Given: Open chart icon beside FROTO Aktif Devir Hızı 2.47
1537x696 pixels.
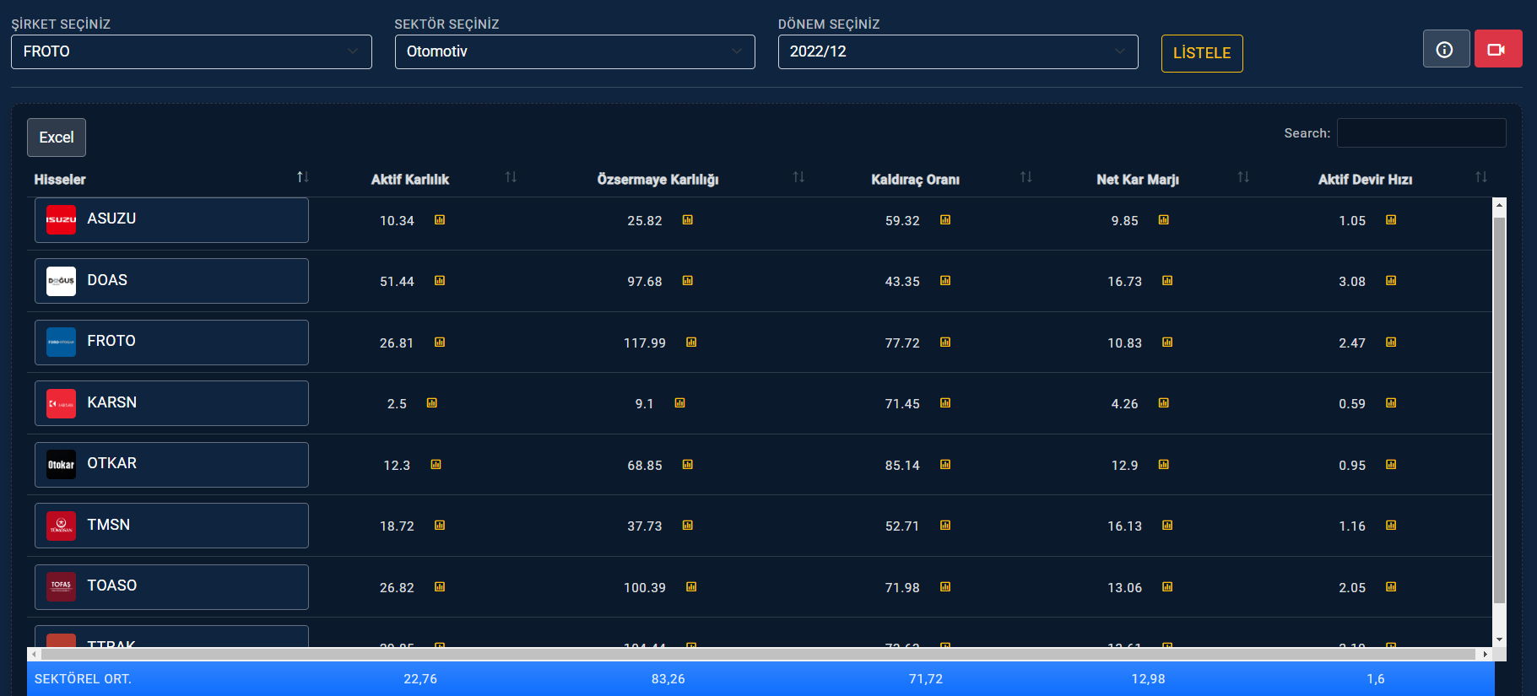Looking at the screenshot, I should 1391,343.
